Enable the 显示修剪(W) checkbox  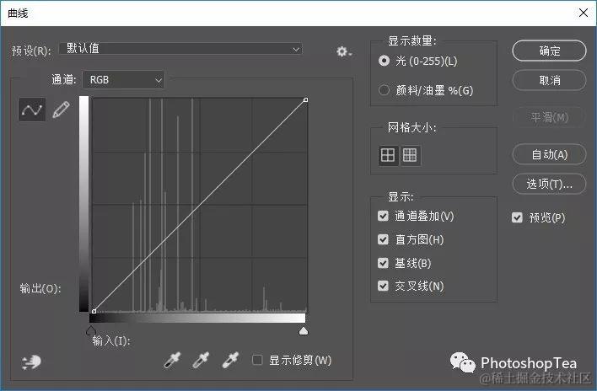257,360
